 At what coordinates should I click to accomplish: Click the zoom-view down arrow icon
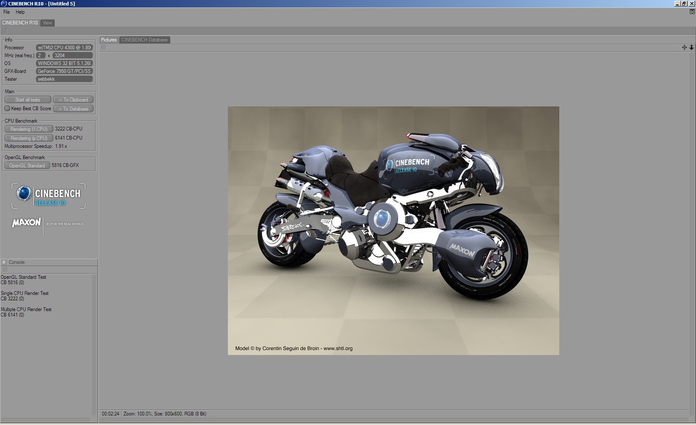point(691,48)
